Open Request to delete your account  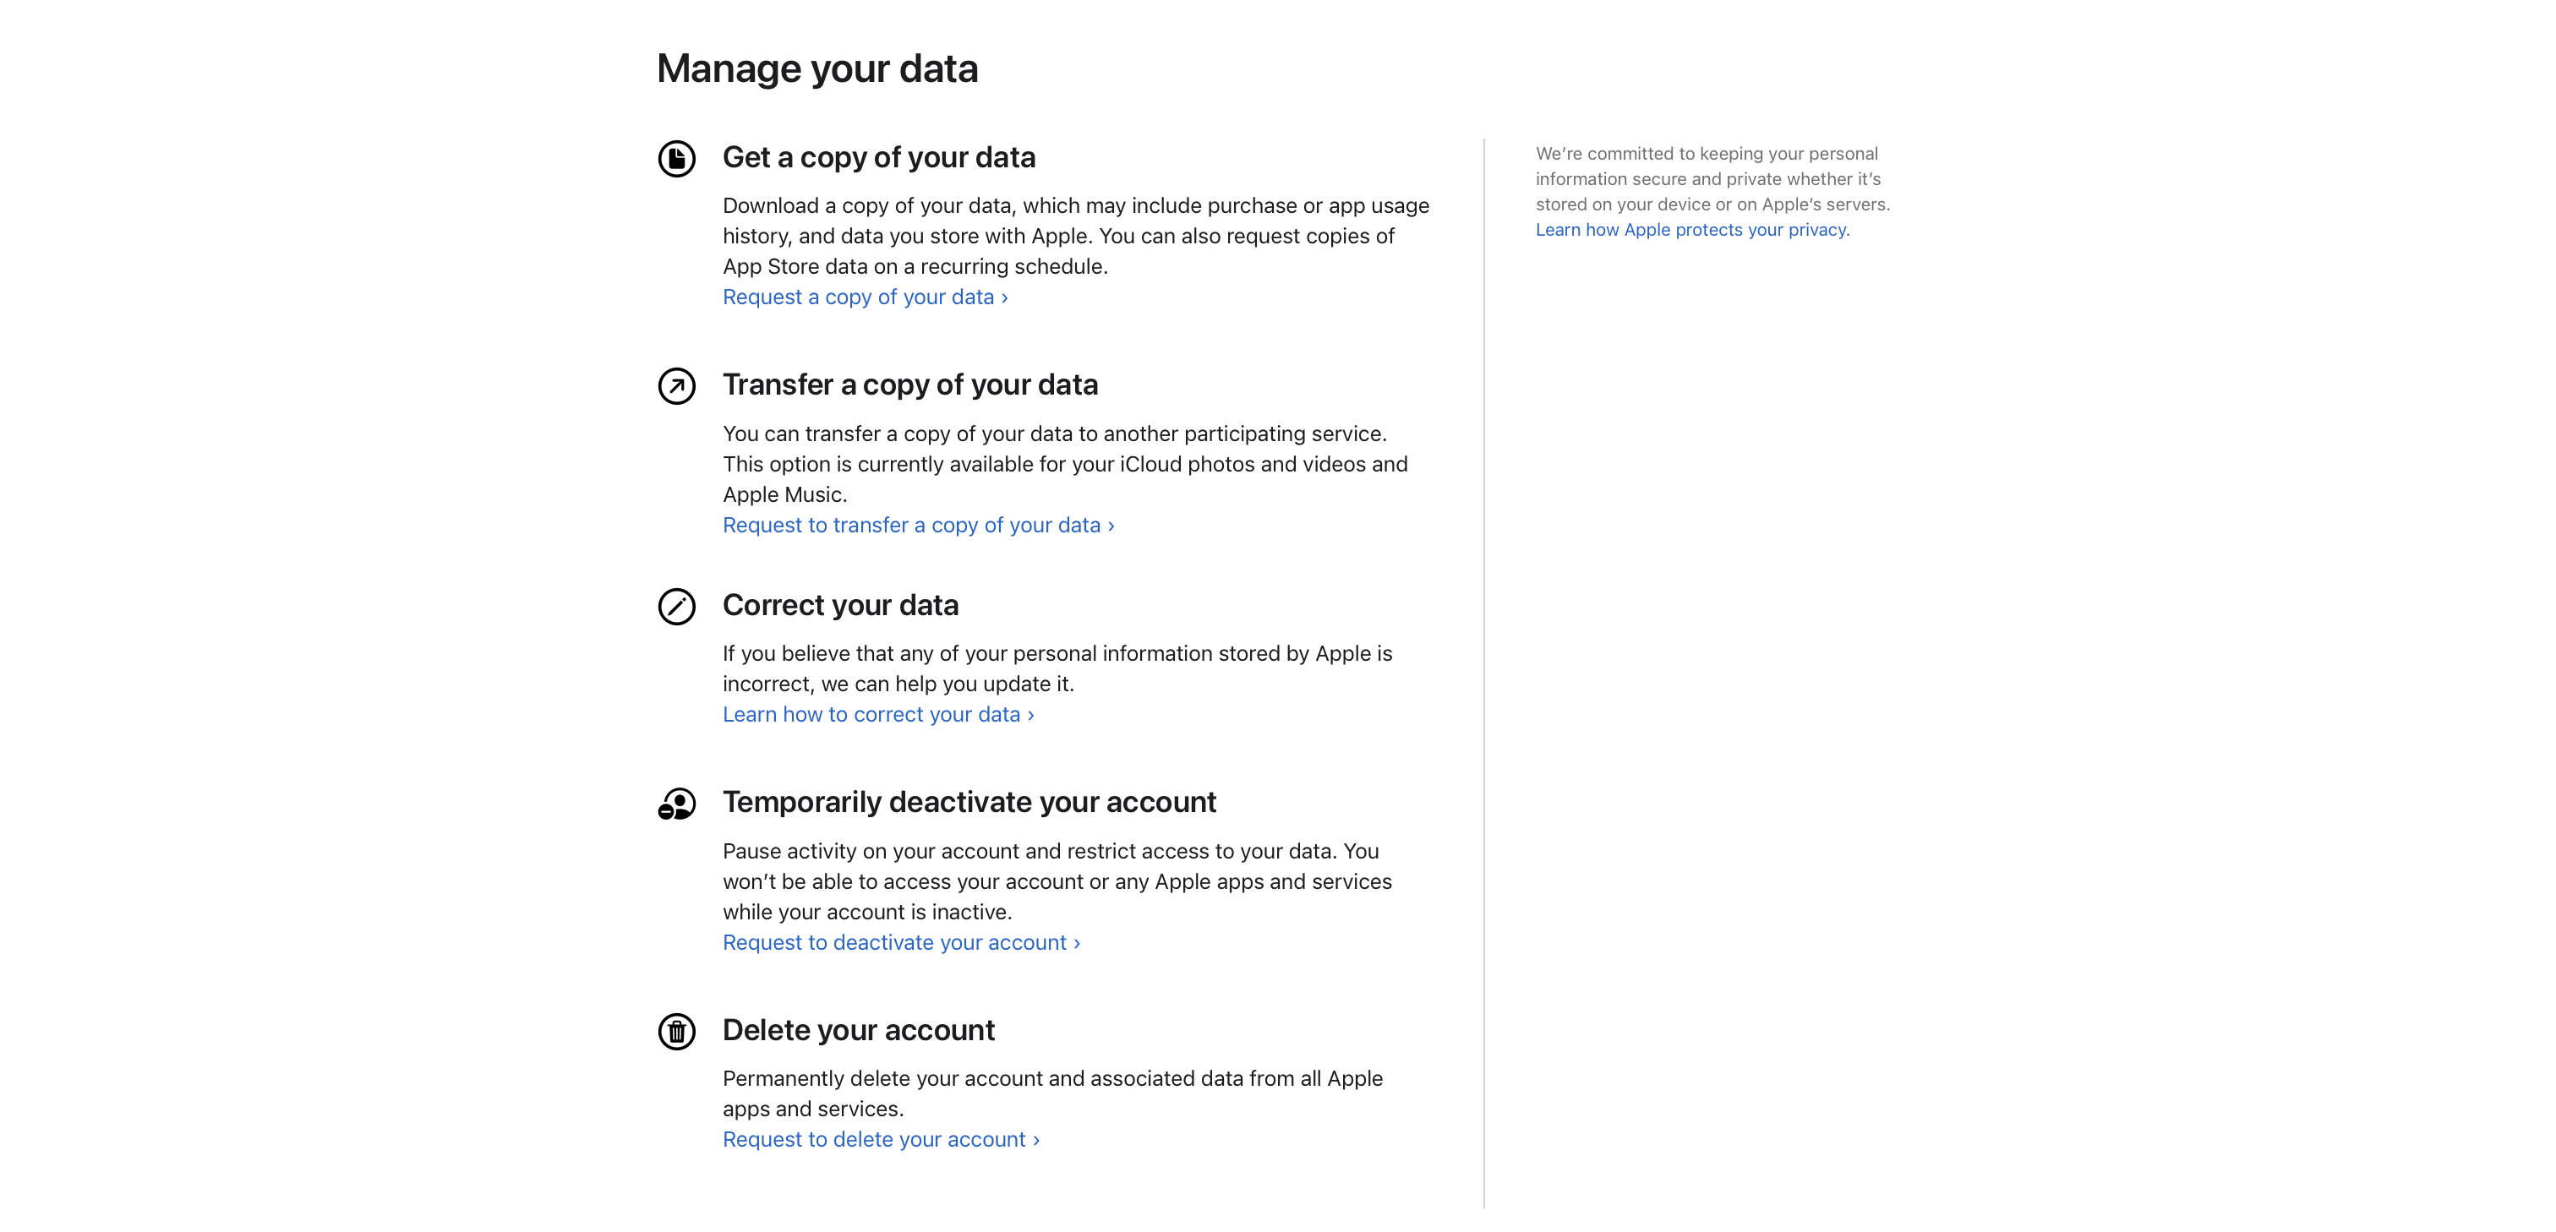click(x=874, y=1137)
